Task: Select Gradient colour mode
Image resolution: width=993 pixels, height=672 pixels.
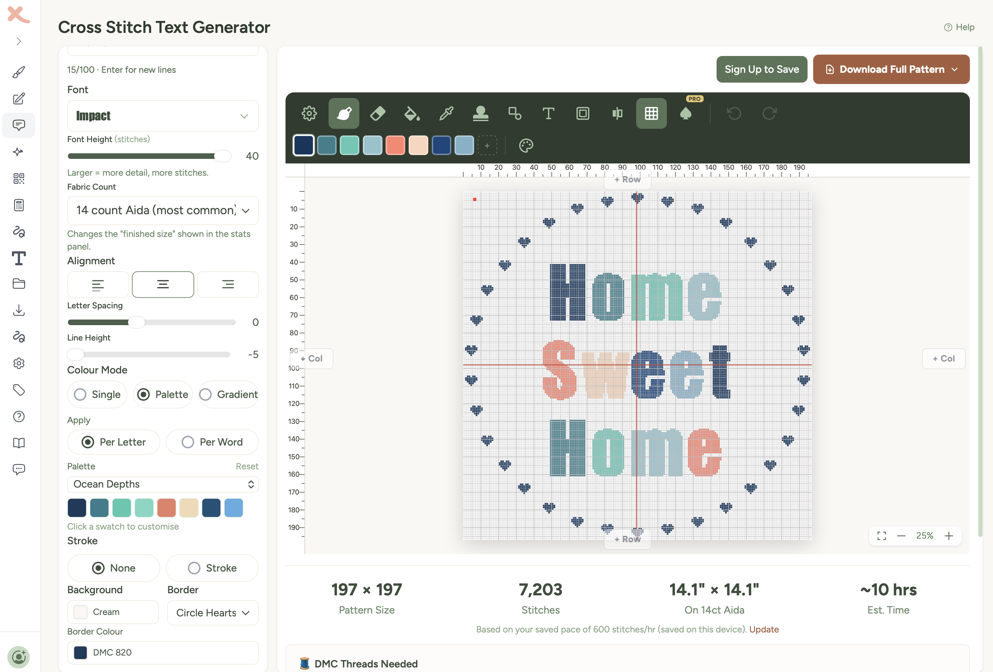Action: [x=228, y=394]
